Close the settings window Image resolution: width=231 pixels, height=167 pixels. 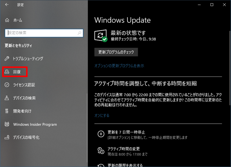(224, 5)
